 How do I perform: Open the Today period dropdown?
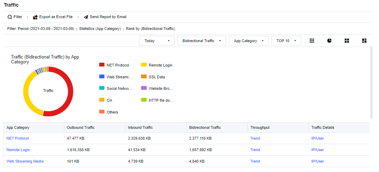pos(157,41)
